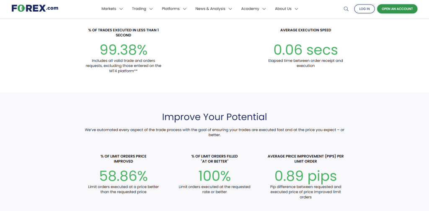
Task: Expand the chevron beside Academy
Action: (264, 9)
